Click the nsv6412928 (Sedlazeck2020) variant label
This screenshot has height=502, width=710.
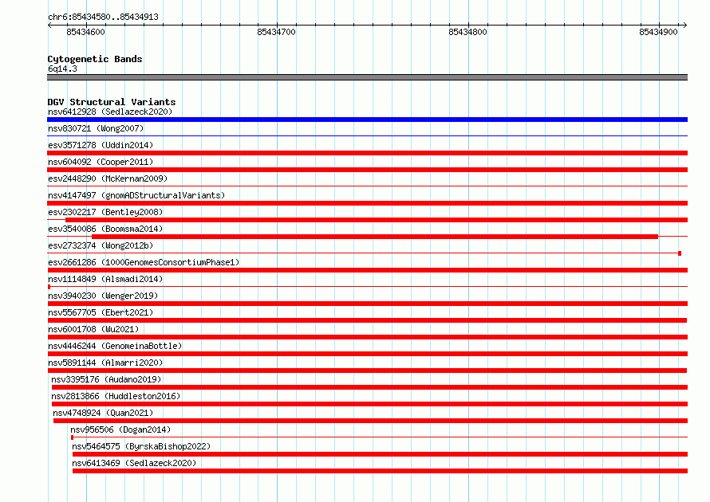pyautogui.click(x=110, y=112)
